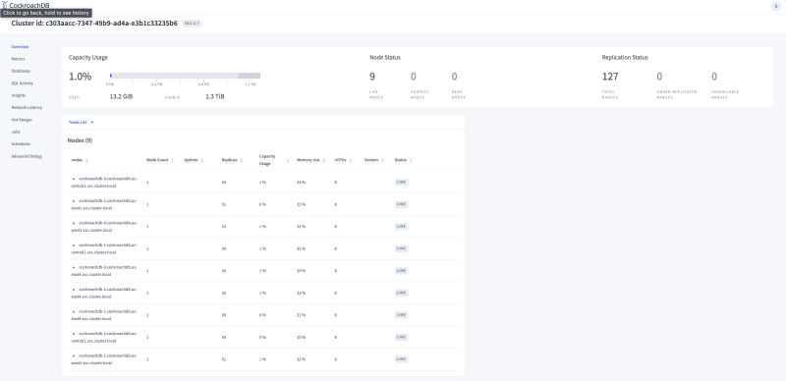The height and width of the screenshot is (381, 786).
Task: Click the 127 total ranges value
Action: 610,77
